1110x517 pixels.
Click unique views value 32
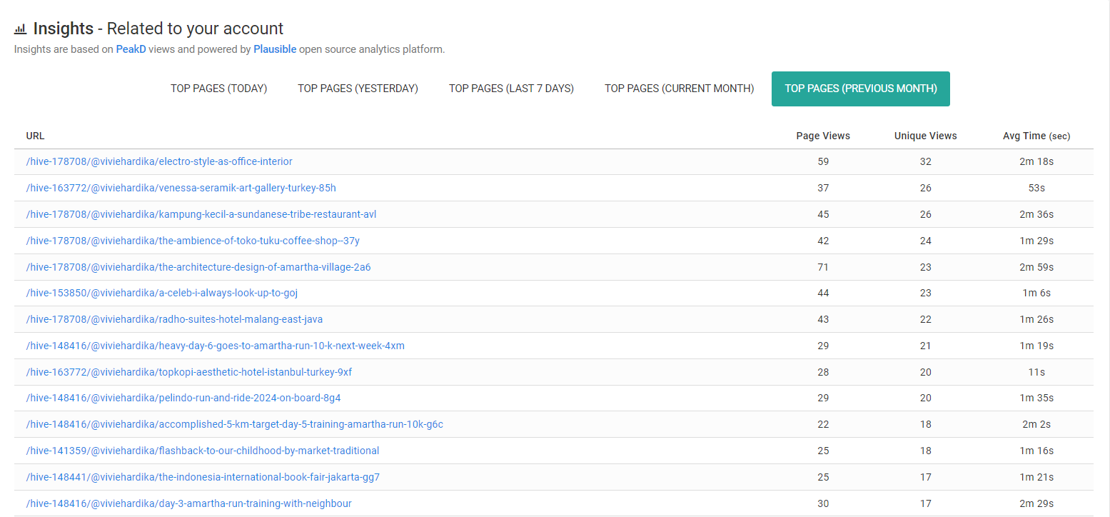[926, 161]
